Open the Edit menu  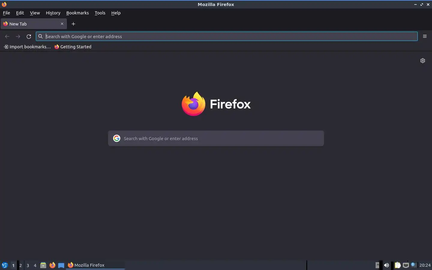20,13
